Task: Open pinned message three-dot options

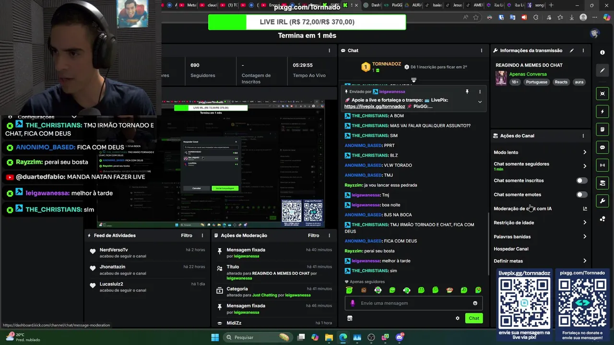Action: (480, 92)
